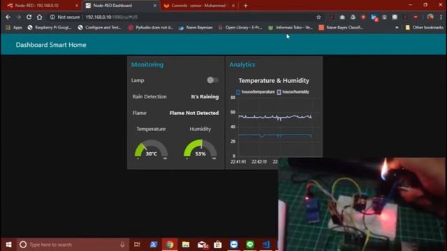Select the Node-RED Dashboard tab
Image resolution: width=447 pixels, height=251 pixels.
pos(121,6)
